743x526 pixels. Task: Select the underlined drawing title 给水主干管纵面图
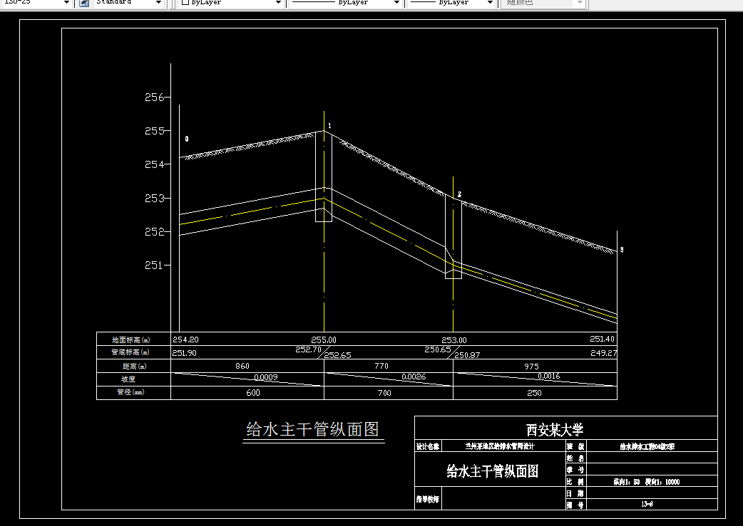click(313, 429)
